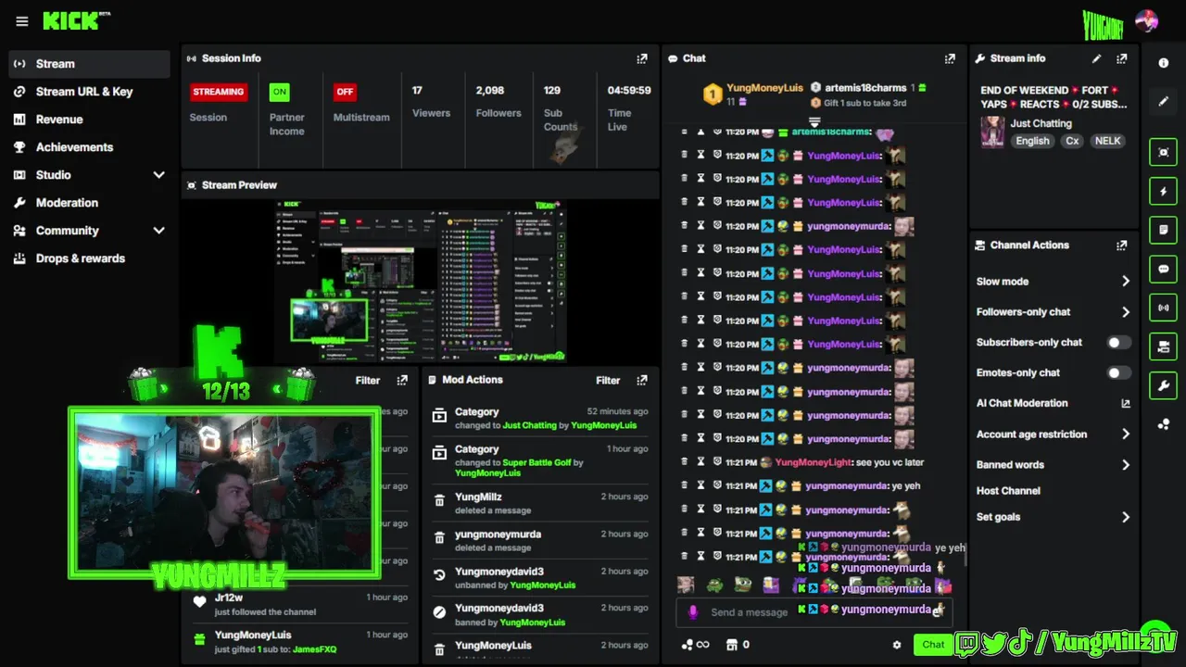This screenshot has width=1186, height=667.
Task: Click the Just Chatting category thumbnail
Action: click(x=992, y=132)
